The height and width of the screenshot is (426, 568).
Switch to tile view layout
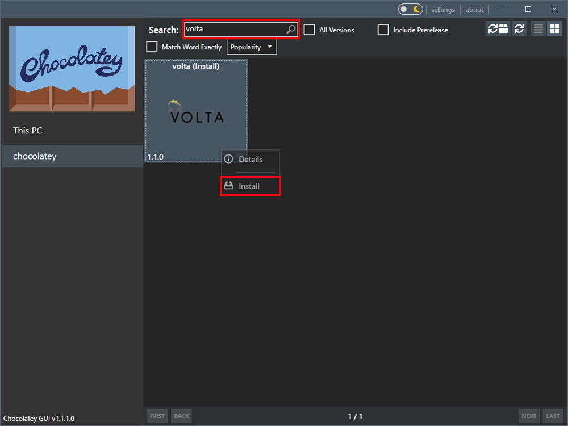[x=554, y=28]
